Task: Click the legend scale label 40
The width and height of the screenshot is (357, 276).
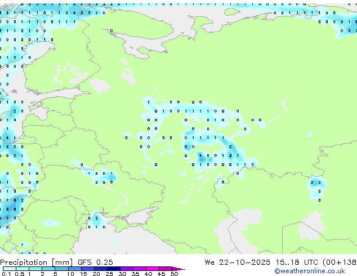Action: [x=148, y=274]
